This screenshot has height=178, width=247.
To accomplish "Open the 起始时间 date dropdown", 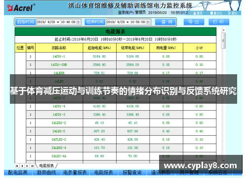I will (58, 22).
